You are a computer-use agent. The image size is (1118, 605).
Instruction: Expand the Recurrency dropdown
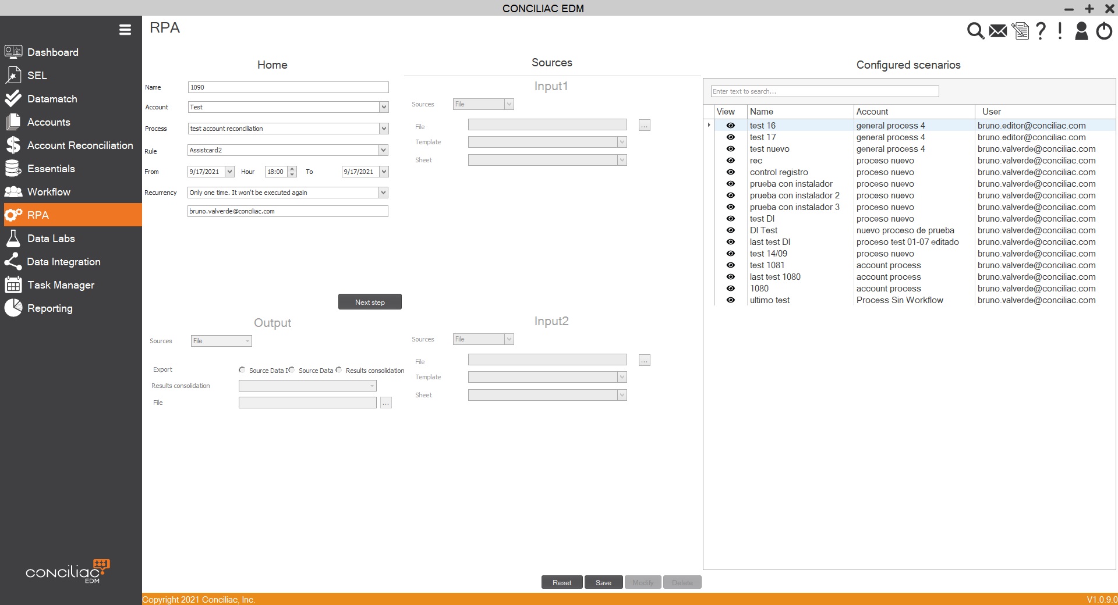383,193
